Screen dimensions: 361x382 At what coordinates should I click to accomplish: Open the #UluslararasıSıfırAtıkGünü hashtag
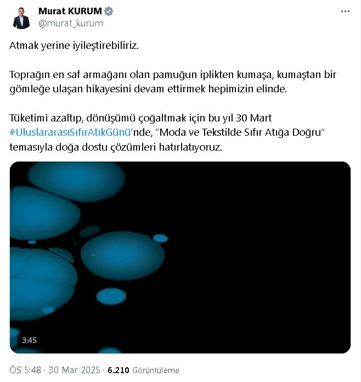coord(70,132)
